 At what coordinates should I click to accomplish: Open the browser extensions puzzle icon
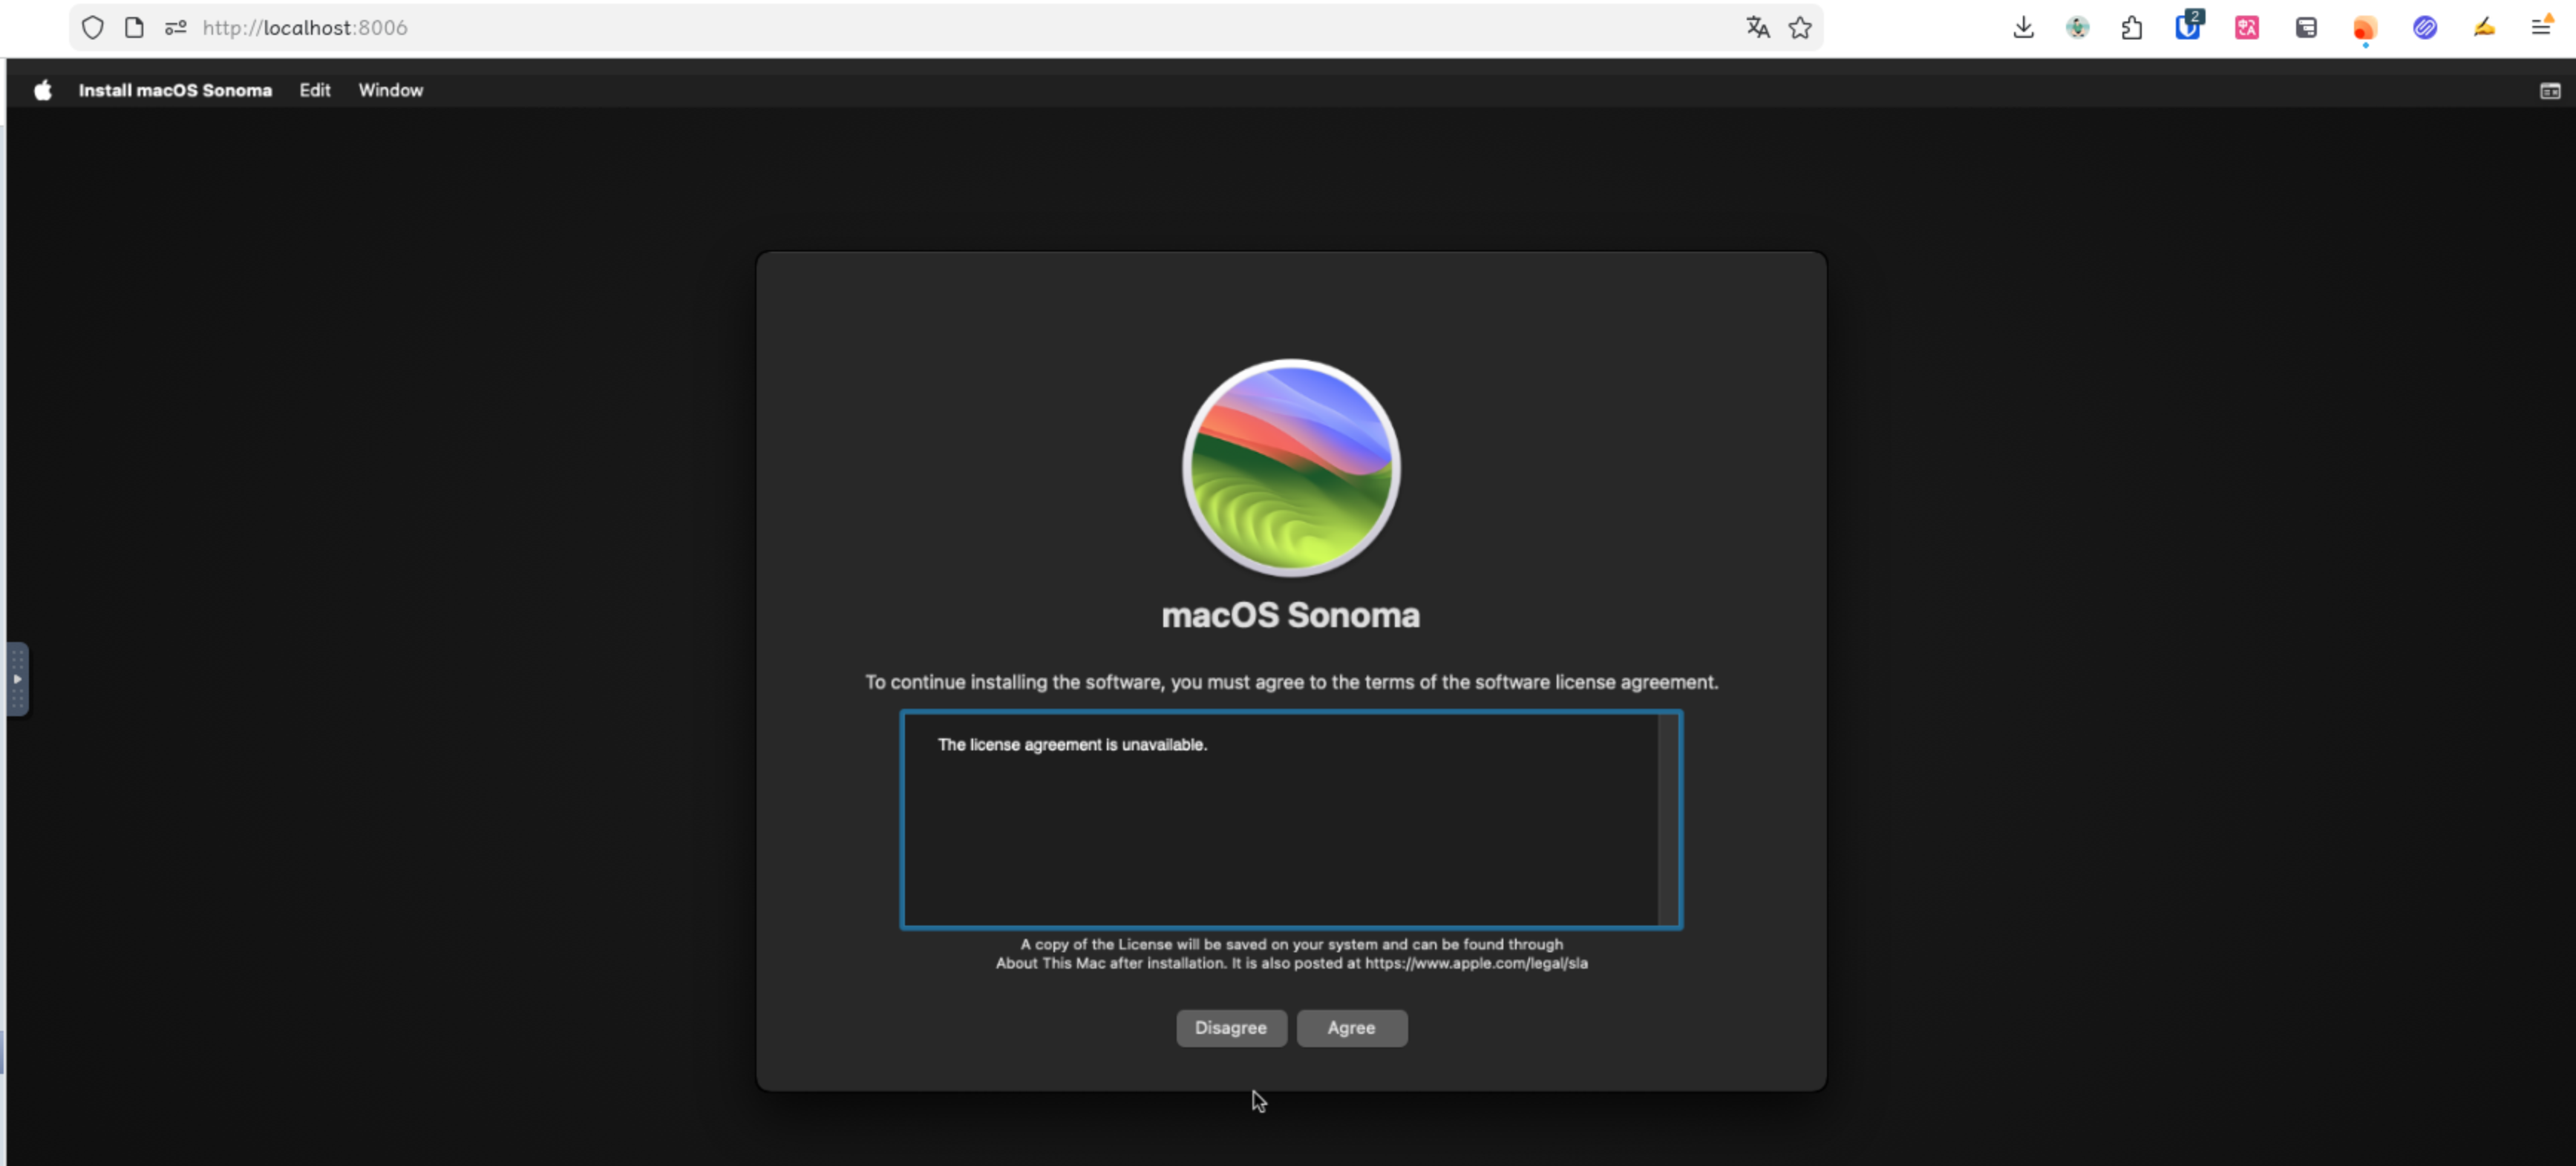tap(2131, 28)
